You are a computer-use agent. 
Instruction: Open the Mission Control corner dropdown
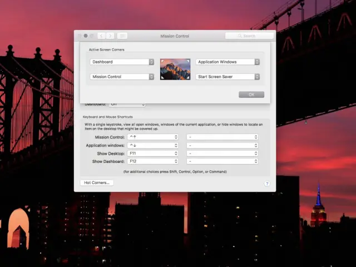122,77
